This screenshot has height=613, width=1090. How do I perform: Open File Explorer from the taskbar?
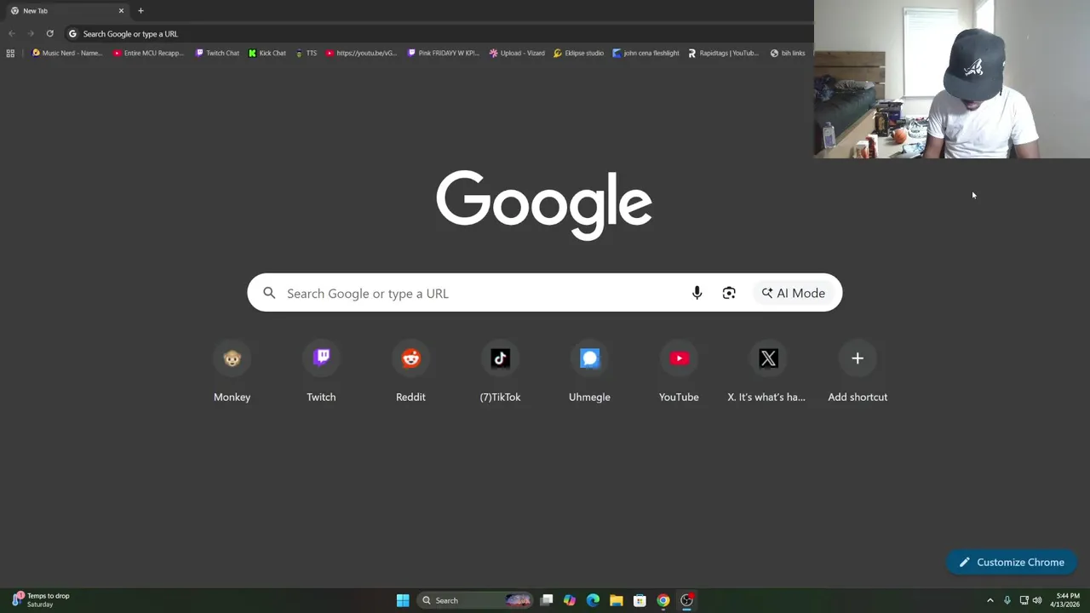click(x=617, y=600)
